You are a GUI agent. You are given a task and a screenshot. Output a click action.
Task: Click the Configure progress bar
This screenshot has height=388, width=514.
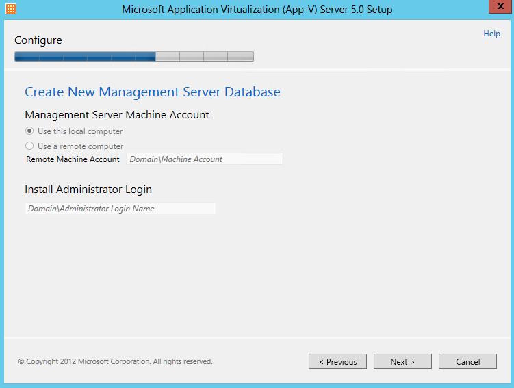pyautogui.click(x=134, y=56)
